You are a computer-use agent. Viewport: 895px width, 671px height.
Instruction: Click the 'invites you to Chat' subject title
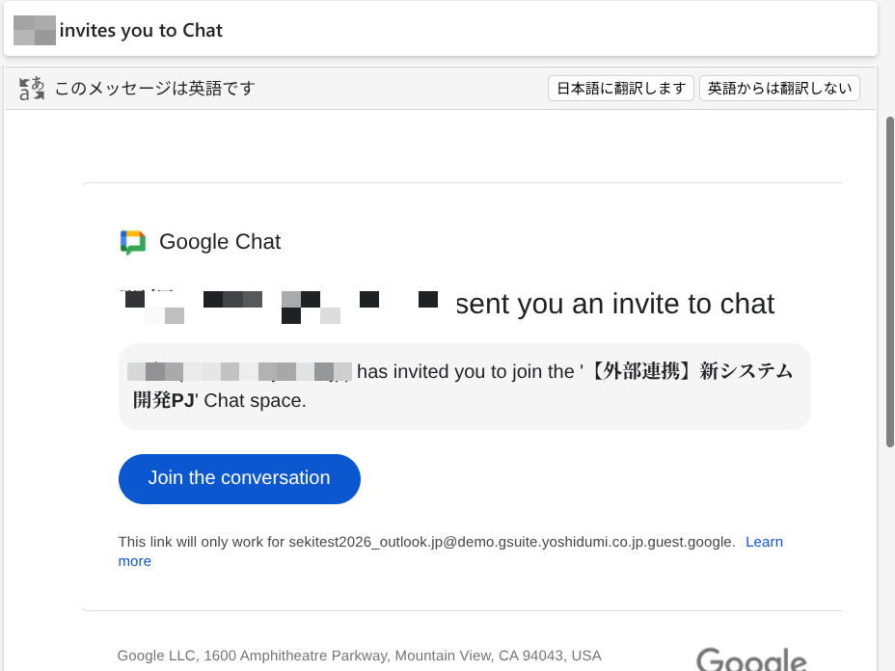click(141, 30)
